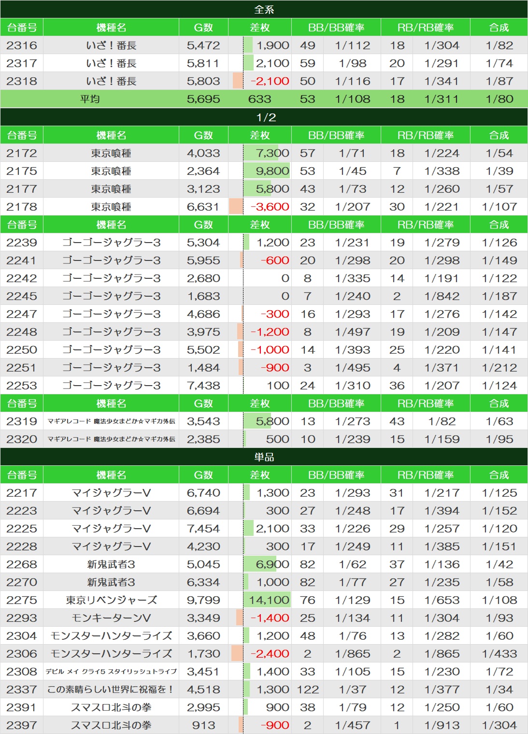Click machine number 2319
This screenshot has height=734, width=528.
tap(22, 421)
